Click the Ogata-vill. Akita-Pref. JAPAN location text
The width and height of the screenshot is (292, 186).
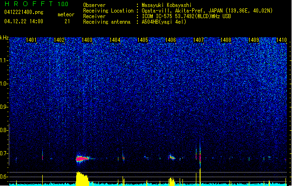coord(207,11)
